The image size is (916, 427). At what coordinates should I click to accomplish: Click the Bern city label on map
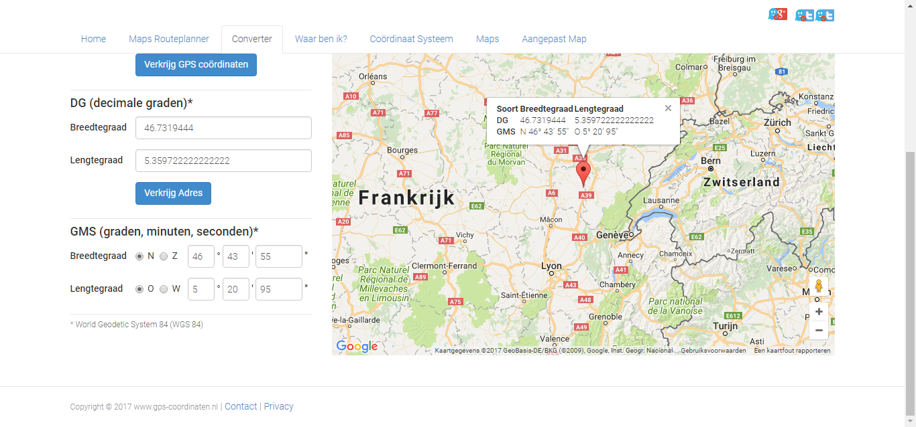711,161
